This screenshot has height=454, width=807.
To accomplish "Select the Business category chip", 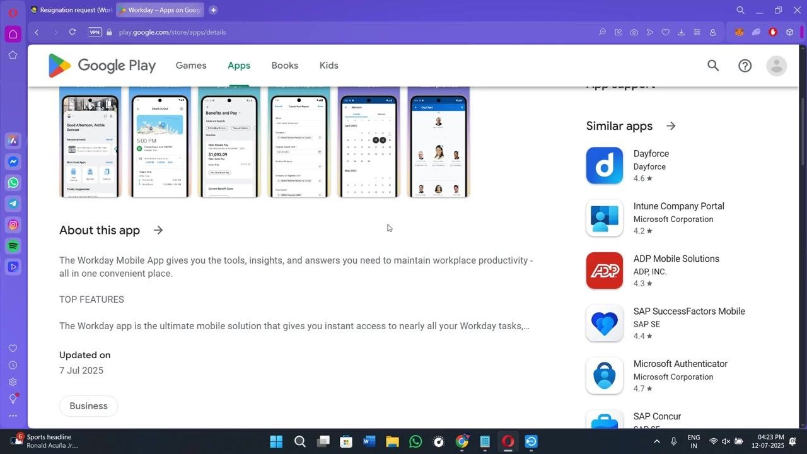I will click(x=88, y=406).
